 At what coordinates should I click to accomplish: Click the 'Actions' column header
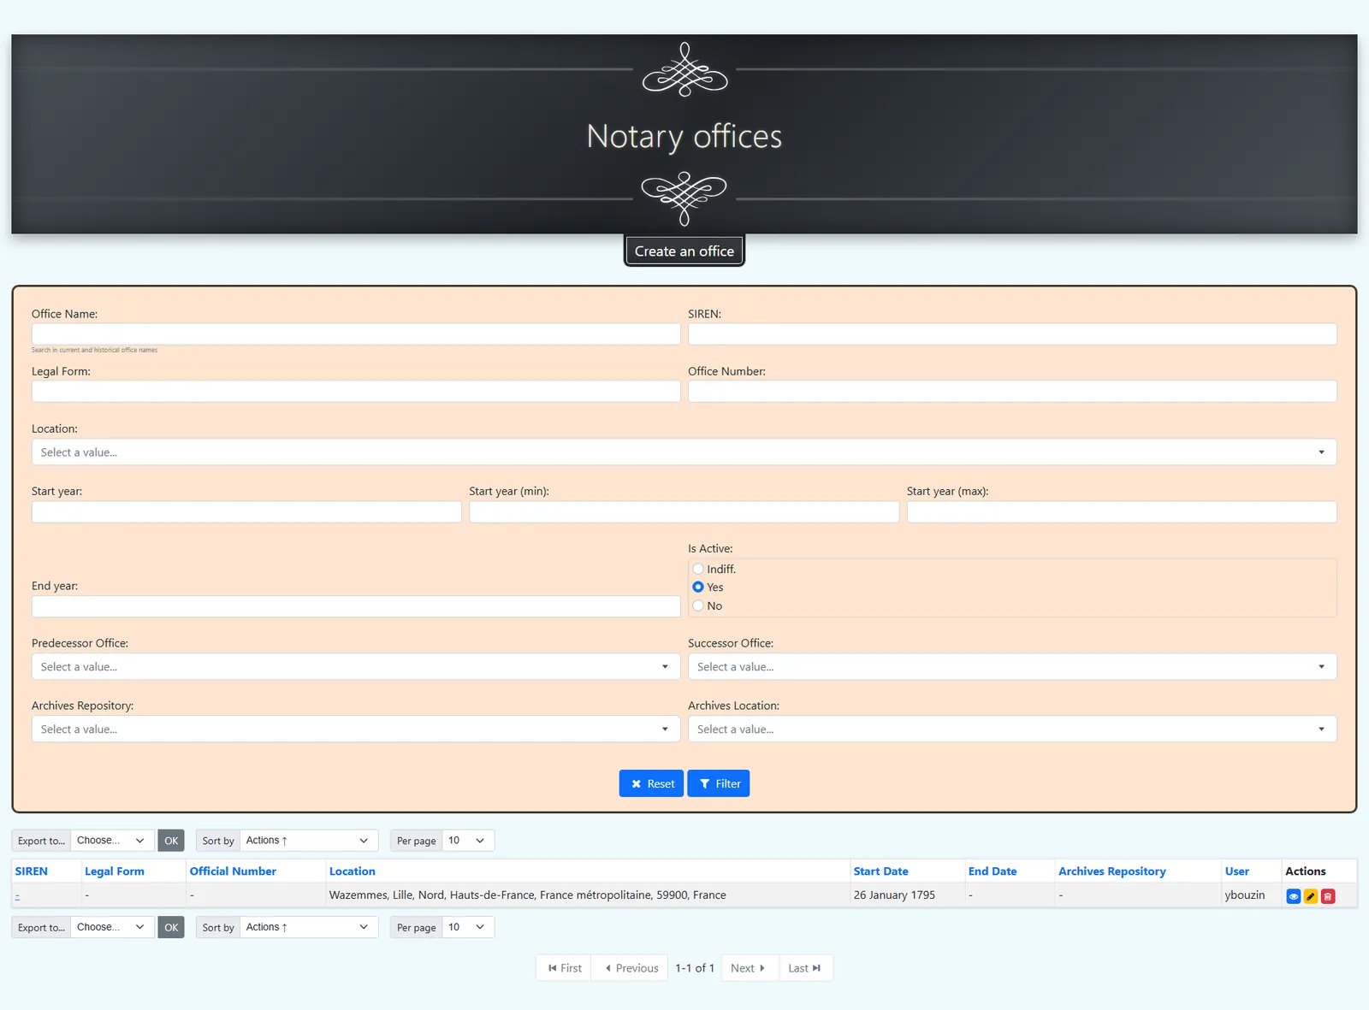(1306, 871)
